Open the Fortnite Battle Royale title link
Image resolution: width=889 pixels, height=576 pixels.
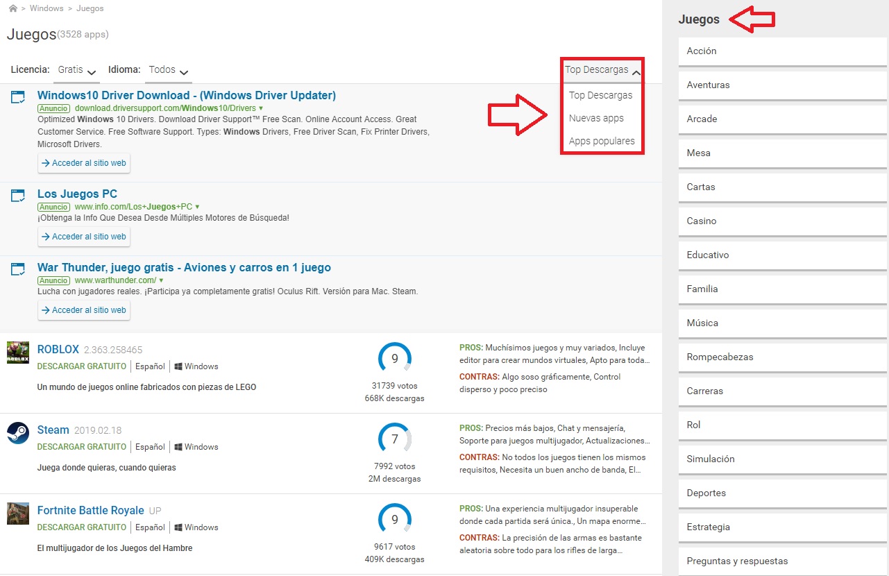[x=91, y=510]
